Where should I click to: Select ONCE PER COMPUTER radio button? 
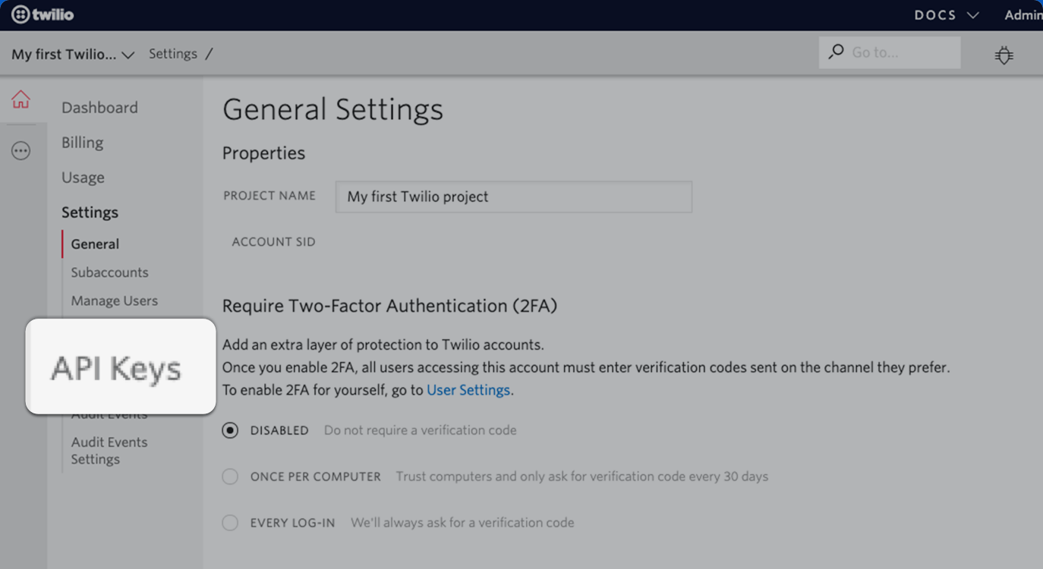click(230, 476)
